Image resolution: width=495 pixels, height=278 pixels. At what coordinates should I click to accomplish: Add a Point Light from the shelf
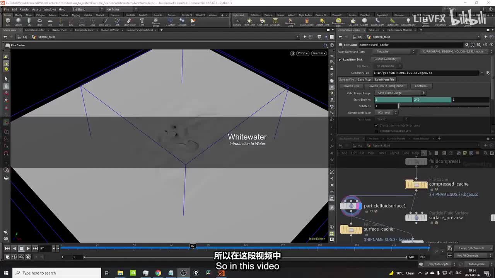click(249, 22)
